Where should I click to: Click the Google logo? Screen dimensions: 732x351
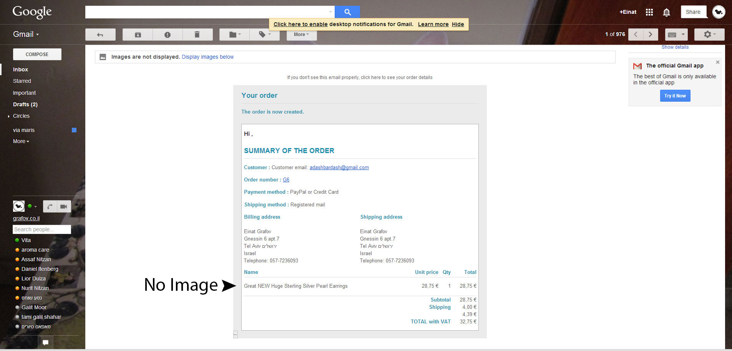pos(32,12)
